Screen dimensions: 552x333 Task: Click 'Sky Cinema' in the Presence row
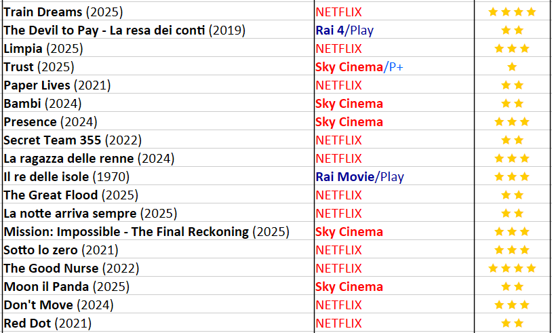[x=349, y=122]
